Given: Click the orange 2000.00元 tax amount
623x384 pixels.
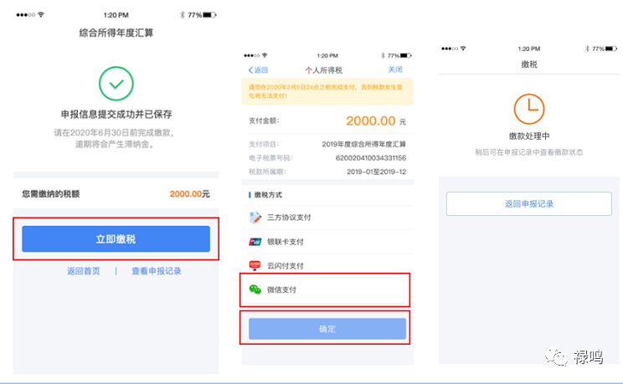Looking at the screenshot, I should coord(189,194).
